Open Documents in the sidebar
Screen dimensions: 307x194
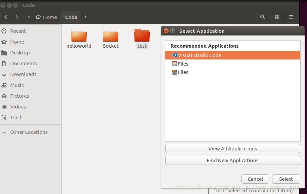click(30, 64)
